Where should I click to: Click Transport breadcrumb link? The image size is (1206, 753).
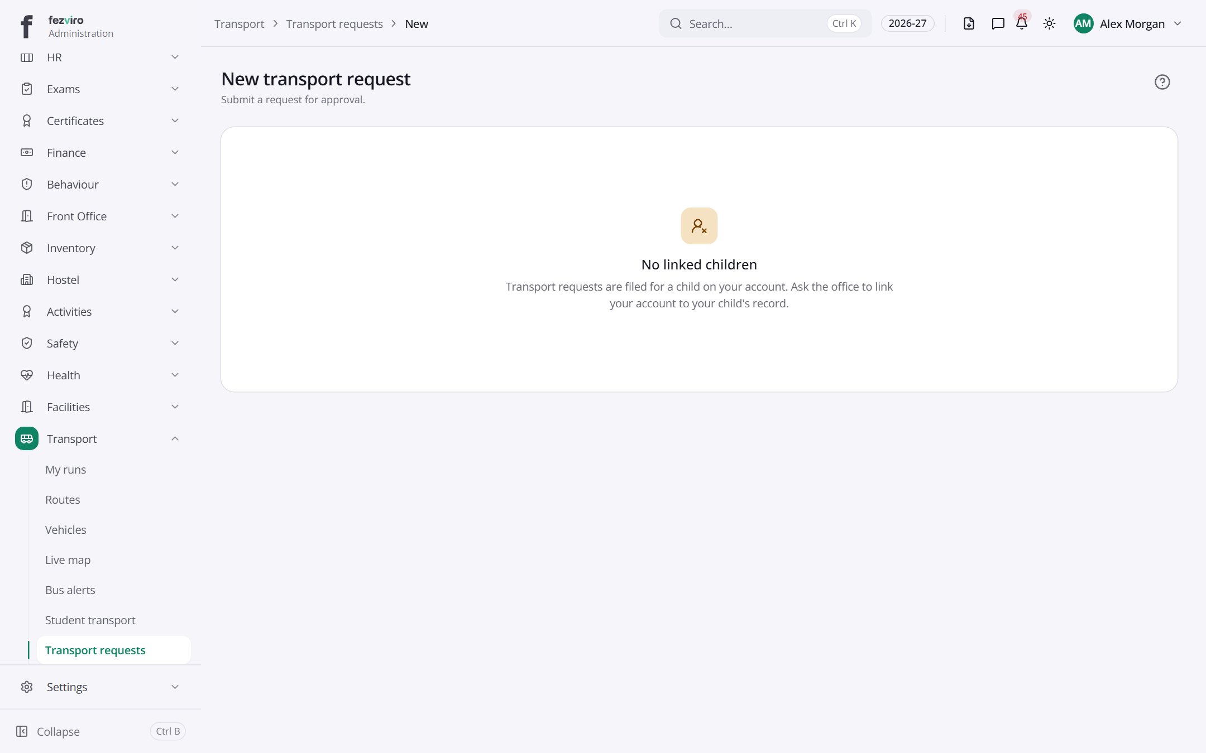point(239,23)
